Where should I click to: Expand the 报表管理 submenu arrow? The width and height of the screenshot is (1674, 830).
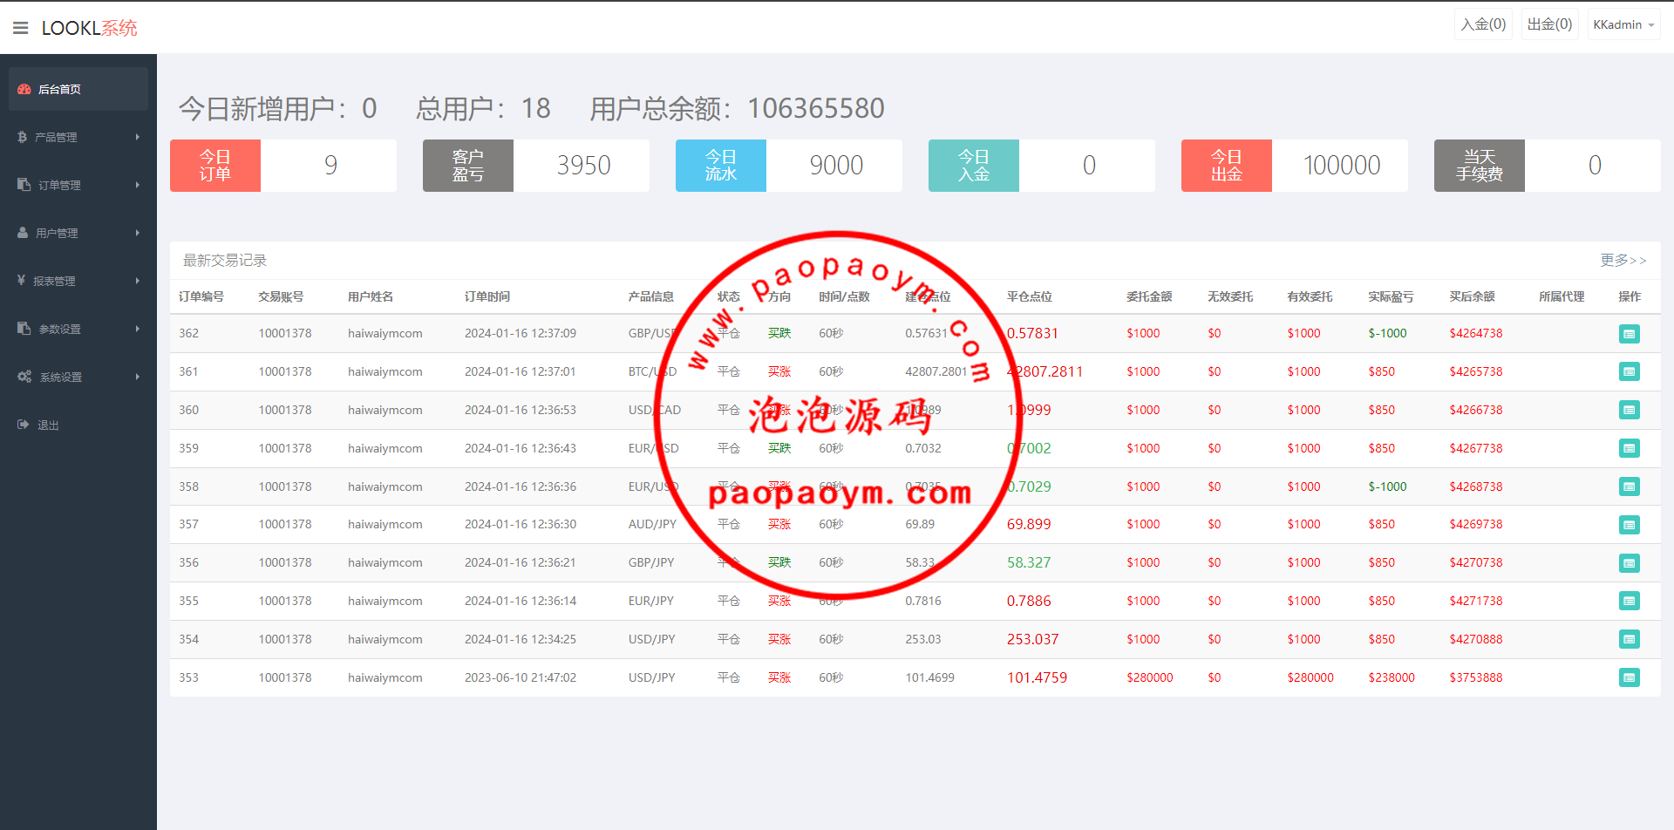(138, 281)
